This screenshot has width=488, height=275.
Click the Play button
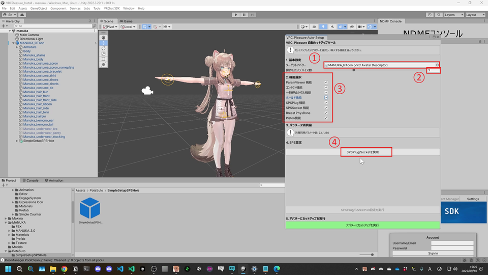coord(236,15)
